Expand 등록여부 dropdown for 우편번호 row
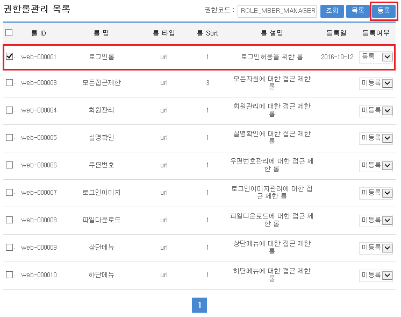The image size is (401, 317). (x=376, y=165)
